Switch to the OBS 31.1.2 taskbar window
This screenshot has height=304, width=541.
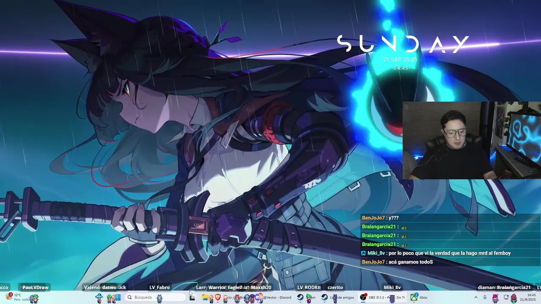click(383, 297)
